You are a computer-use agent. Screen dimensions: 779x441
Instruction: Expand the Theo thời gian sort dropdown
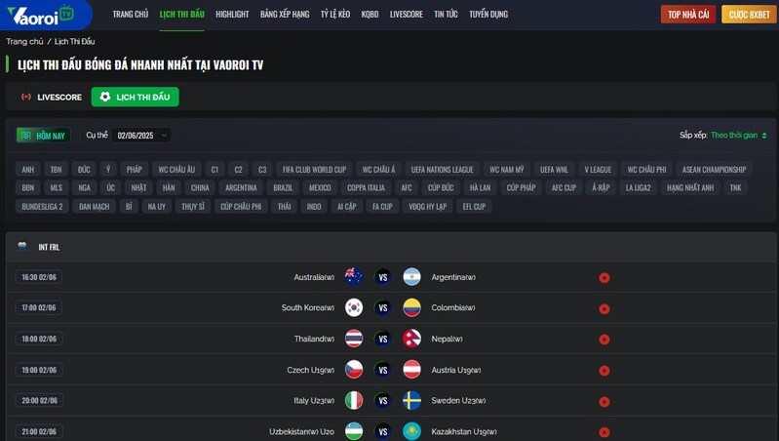point(738,136)
